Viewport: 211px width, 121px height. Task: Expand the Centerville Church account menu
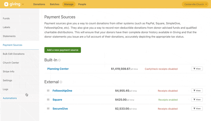coord(195,4)
